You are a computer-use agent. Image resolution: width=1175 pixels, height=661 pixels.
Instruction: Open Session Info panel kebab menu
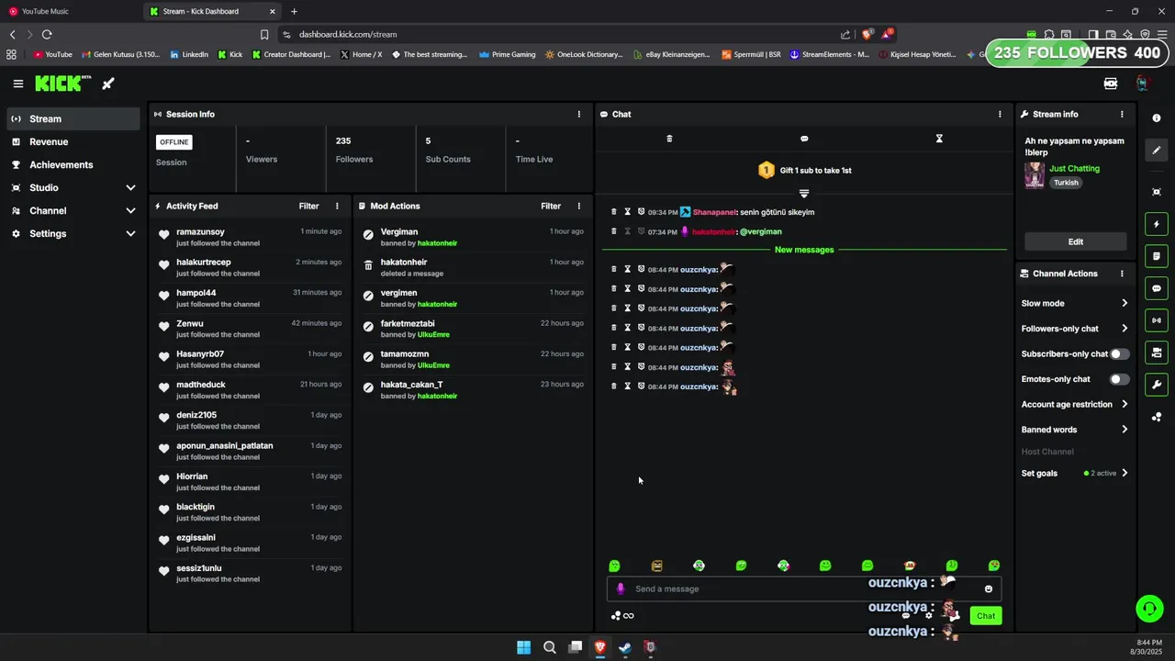[x=578, y=115]
